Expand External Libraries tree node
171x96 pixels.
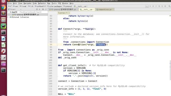pyautogui.click(x=8, y=17)
